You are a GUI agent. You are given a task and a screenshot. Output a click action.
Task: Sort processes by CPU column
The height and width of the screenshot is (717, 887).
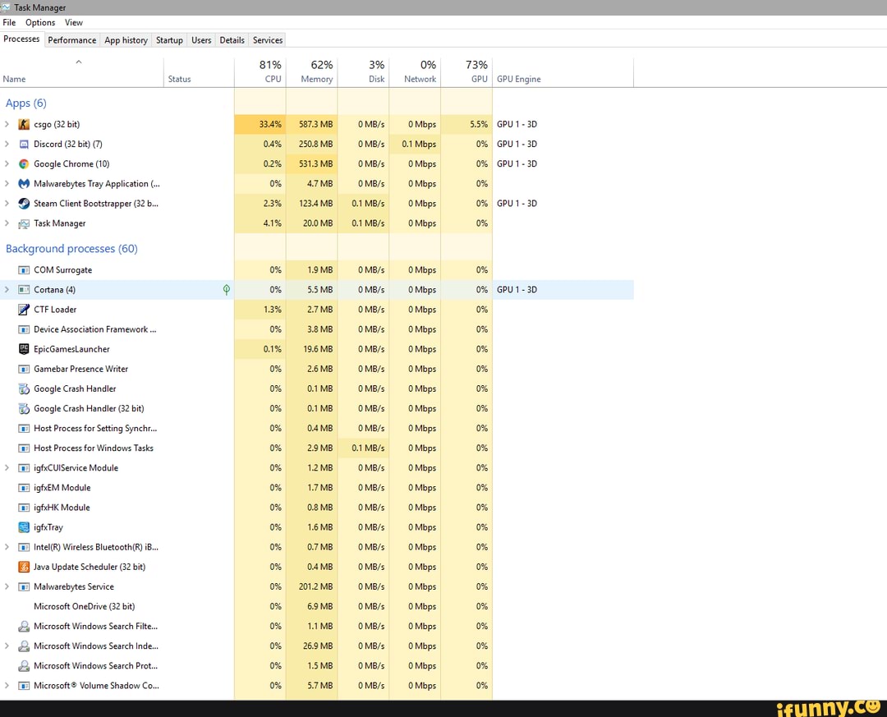(260, 72)
